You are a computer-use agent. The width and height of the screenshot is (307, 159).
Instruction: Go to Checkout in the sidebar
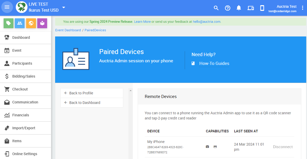click(20, 89)
